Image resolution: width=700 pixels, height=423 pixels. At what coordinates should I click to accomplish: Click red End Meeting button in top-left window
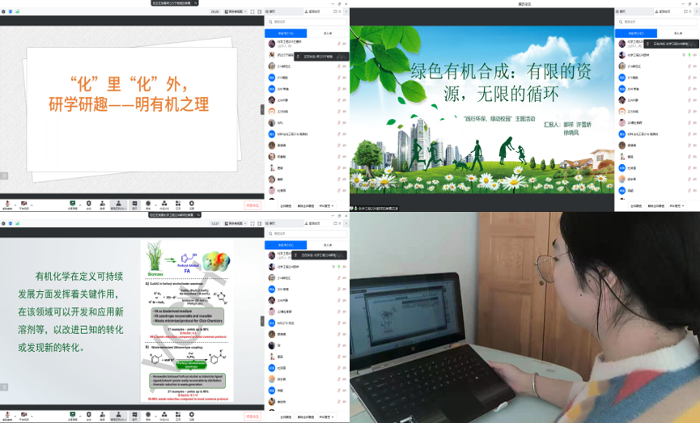[252, 205]
